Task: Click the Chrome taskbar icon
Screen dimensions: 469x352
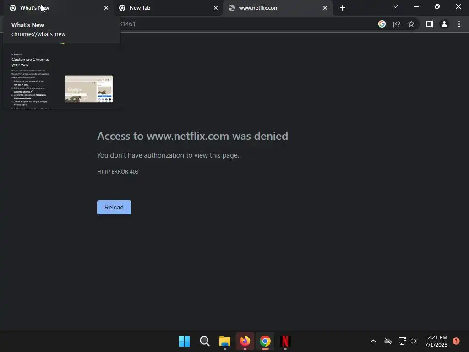Action: pos(265,341)
